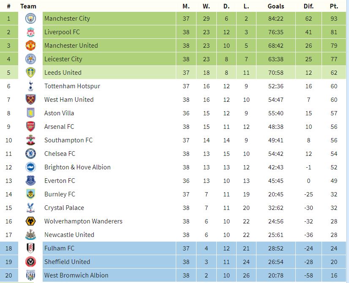Select the Arsenal FC cannon crest
Image resolution: width=349 pixels, height=283 pixels.
(x=30, y=127)
